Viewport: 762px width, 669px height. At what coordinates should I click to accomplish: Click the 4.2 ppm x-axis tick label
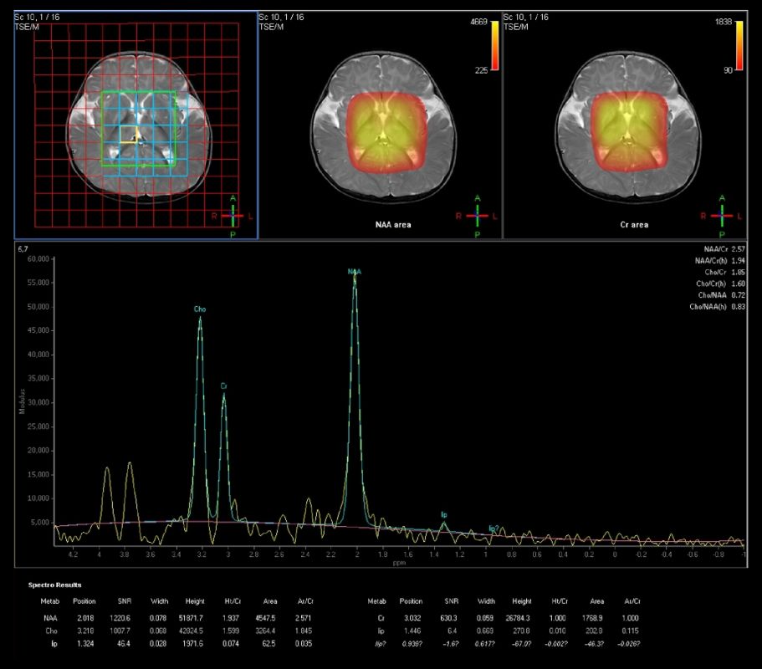(x=73, y=554)
